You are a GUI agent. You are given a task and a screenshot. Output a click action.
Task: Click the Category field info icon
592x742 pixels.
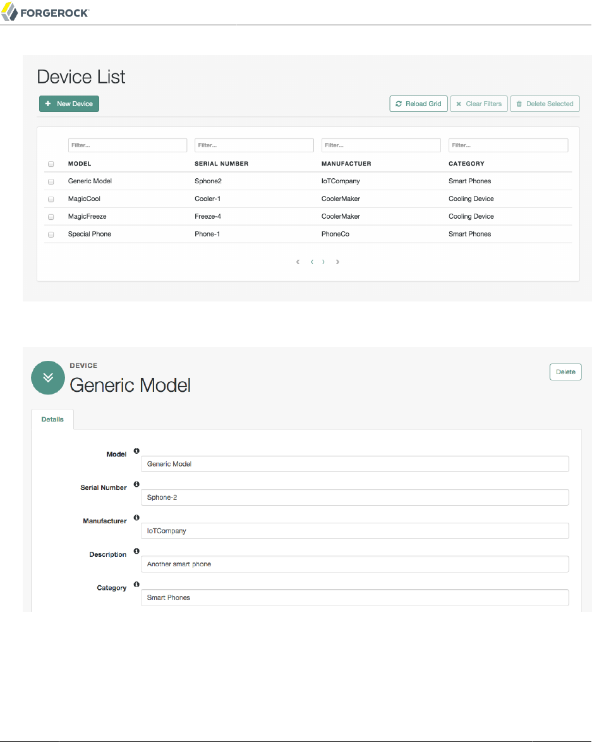pyautogui.click(x=136, y=584)
